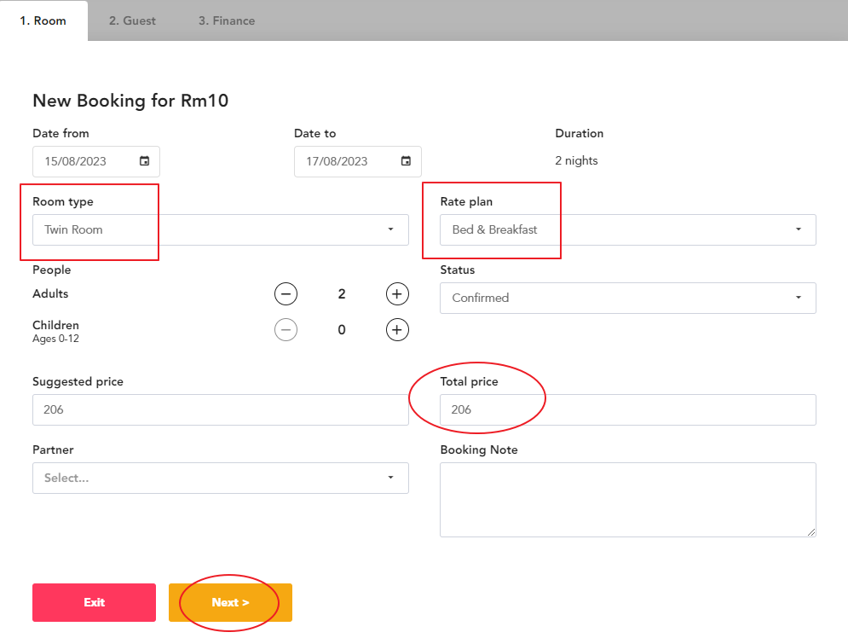Viewport: 848px width, 638px height.
Task: Increase Children count with plus button
Action: click(x=397, y=329)
